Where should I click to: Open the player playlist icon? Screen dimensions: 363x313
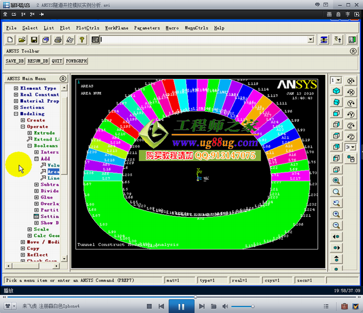(326, 306)
